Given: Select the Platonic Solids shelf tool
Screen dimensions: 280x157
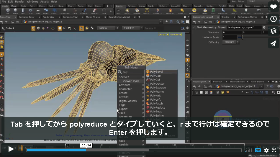Looking at the screenshot, I should (x=65, y=11).
